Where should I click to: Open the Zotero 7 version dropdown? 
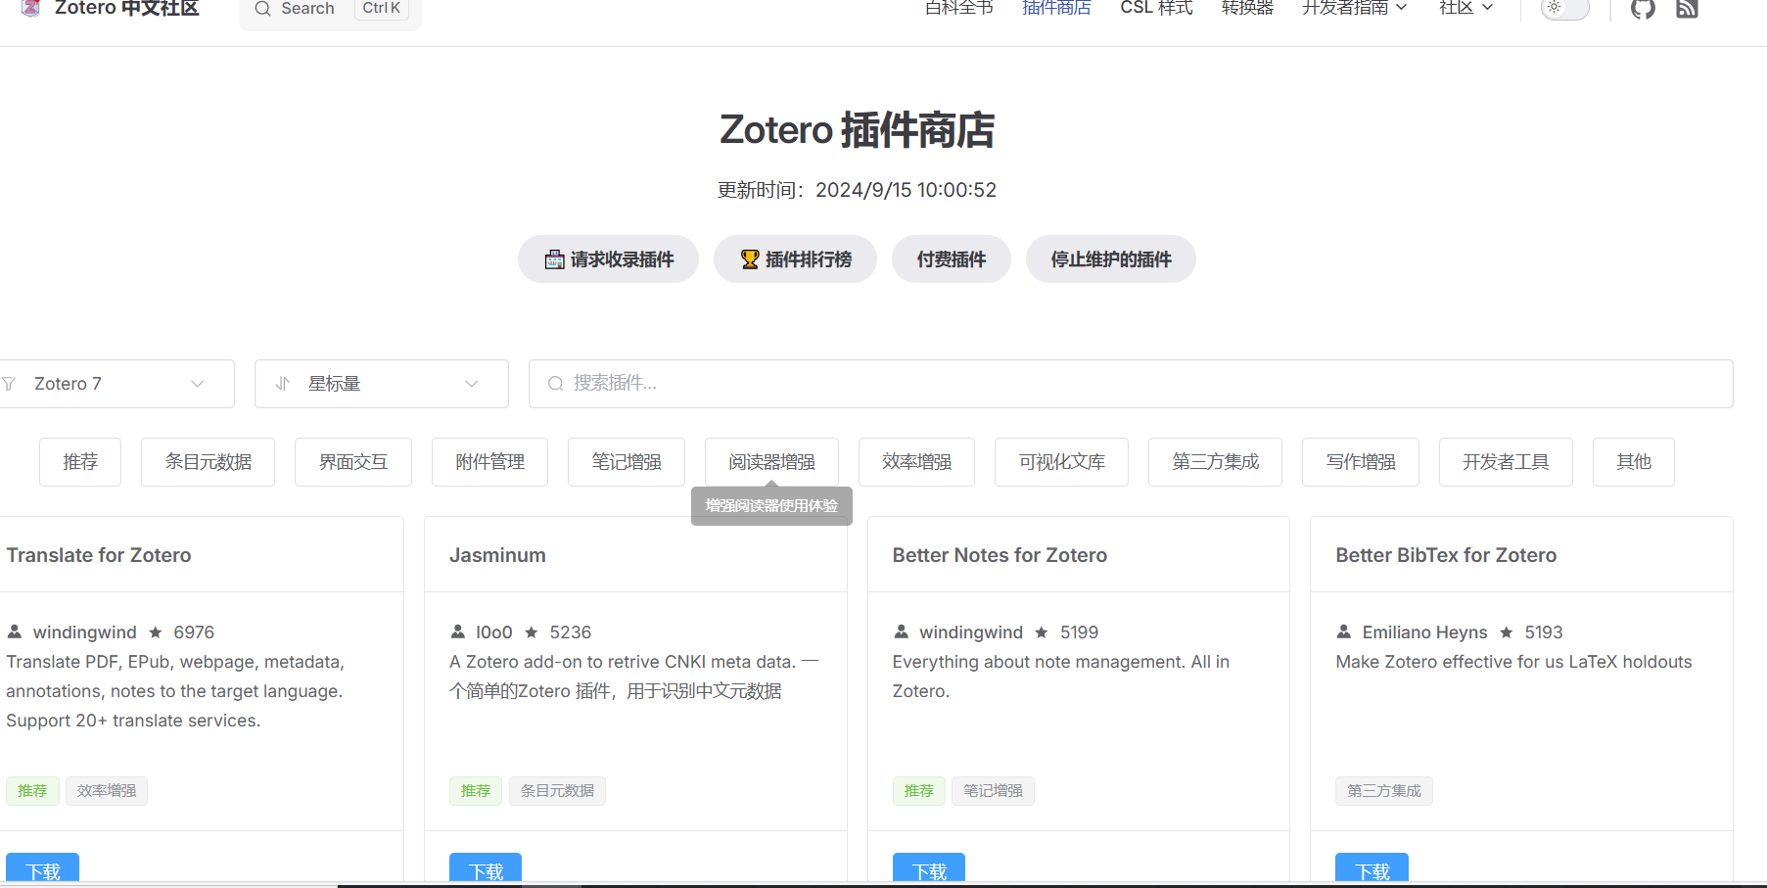pos(117,384)
